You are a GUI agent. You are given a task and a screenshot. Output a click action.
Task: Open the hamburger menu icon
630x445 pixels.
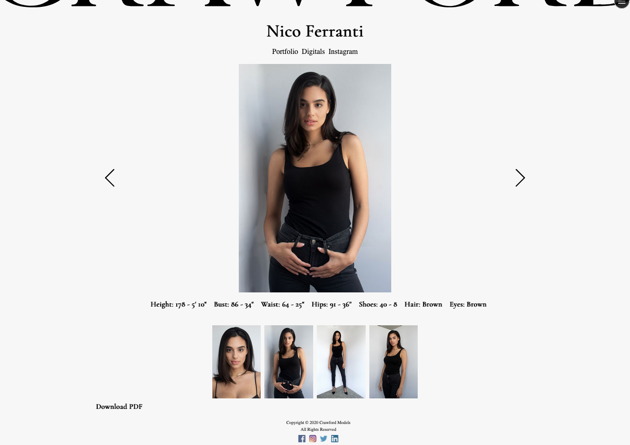coord(622,2)
